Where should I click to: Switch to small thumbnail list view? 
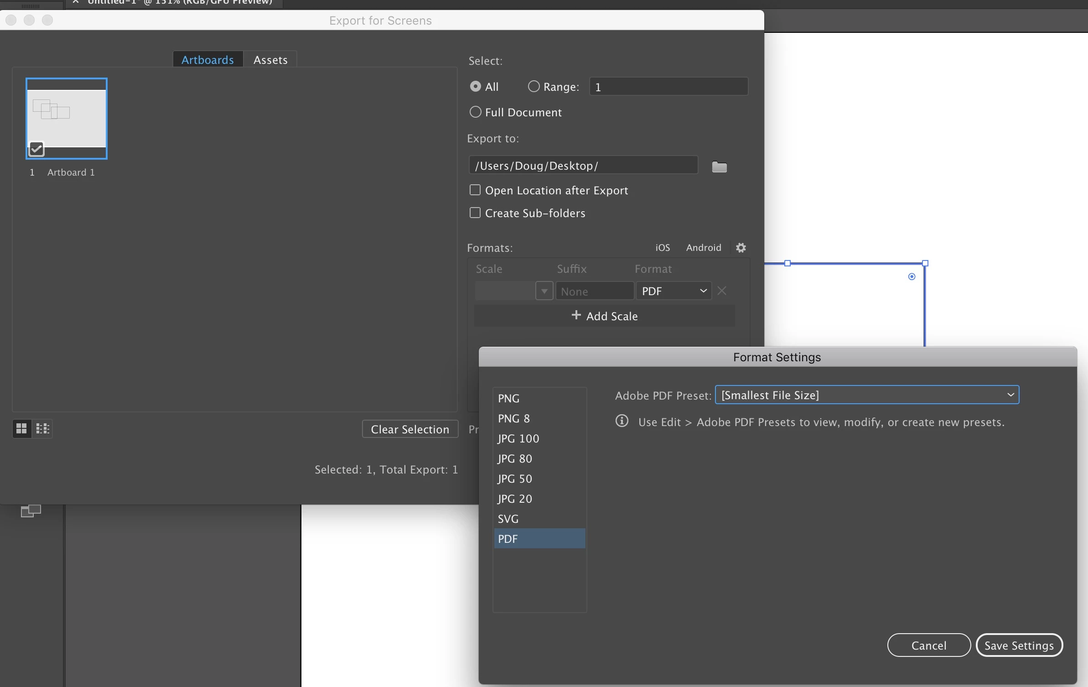[x=42, y=428]
